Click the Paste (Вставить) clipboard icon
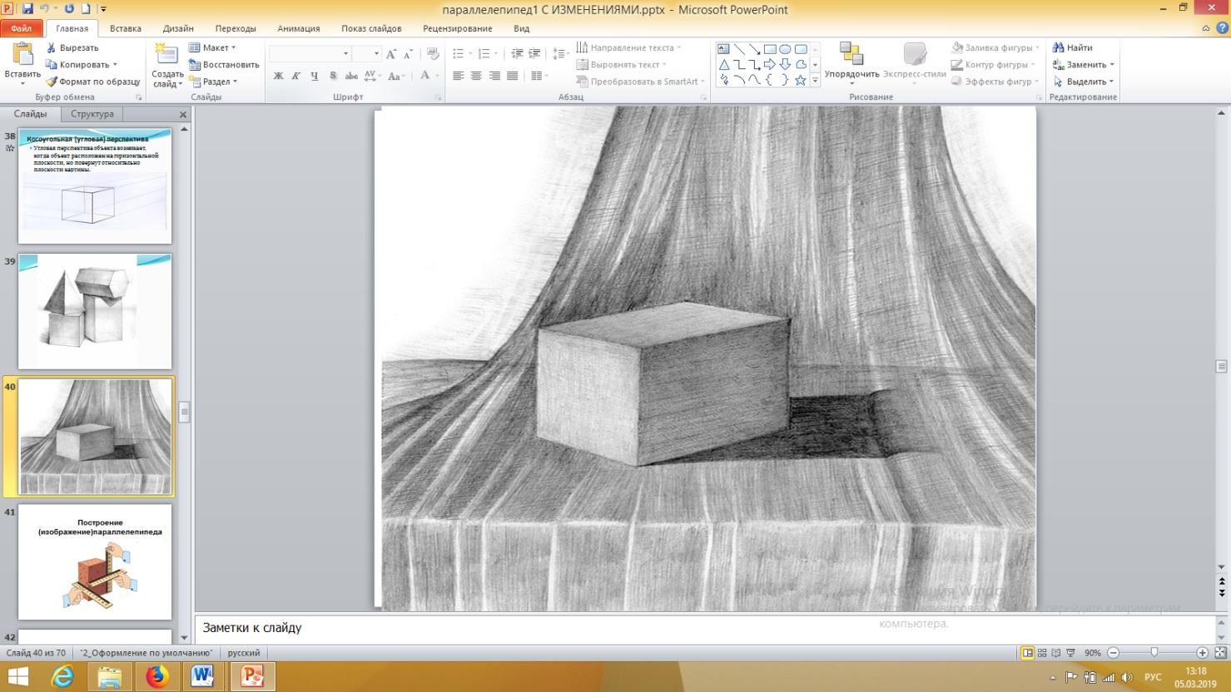Viewport: 1231px width, 692px height. 22,53
